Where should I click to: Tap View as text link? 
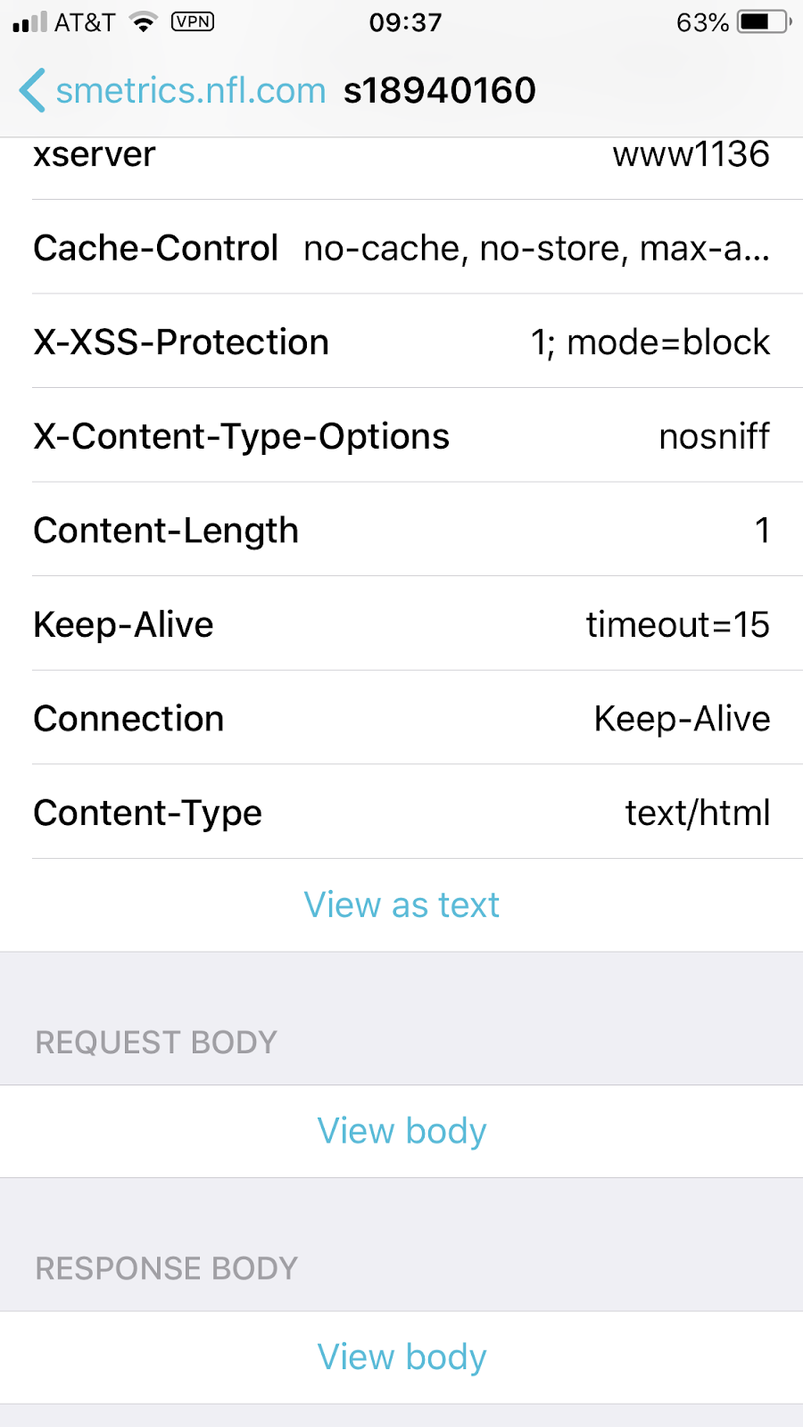pos(401,904)
